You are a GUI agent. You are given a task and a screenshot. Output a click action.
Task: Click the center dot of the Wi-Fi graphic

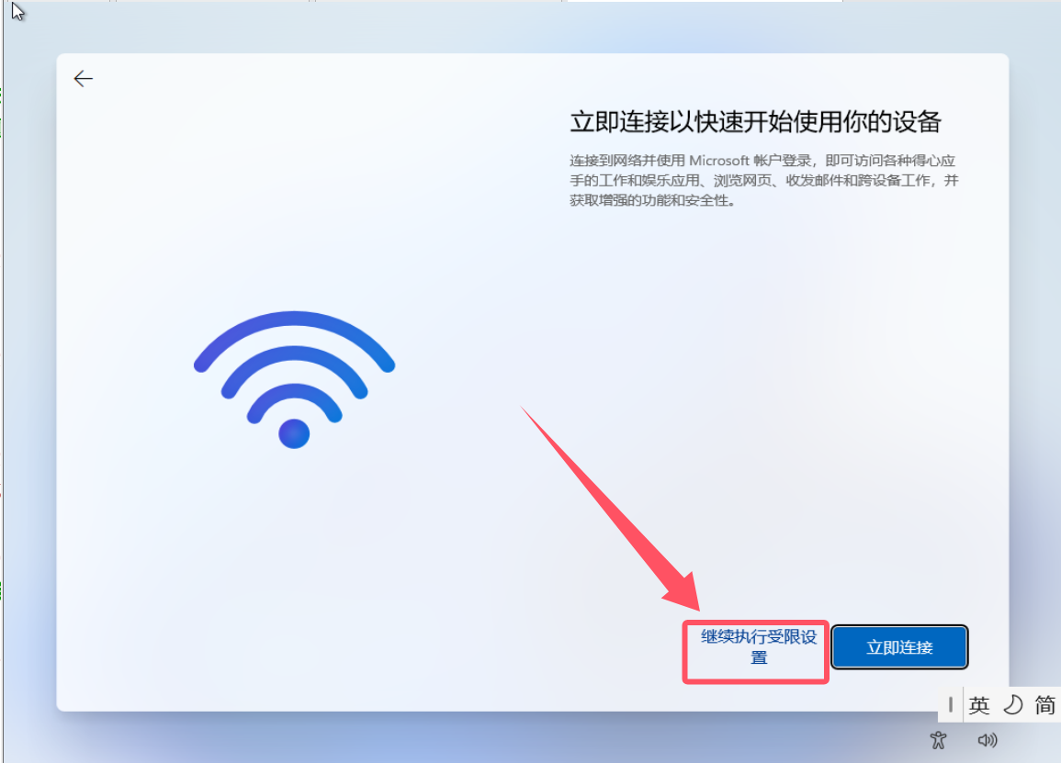coord(294,433)
